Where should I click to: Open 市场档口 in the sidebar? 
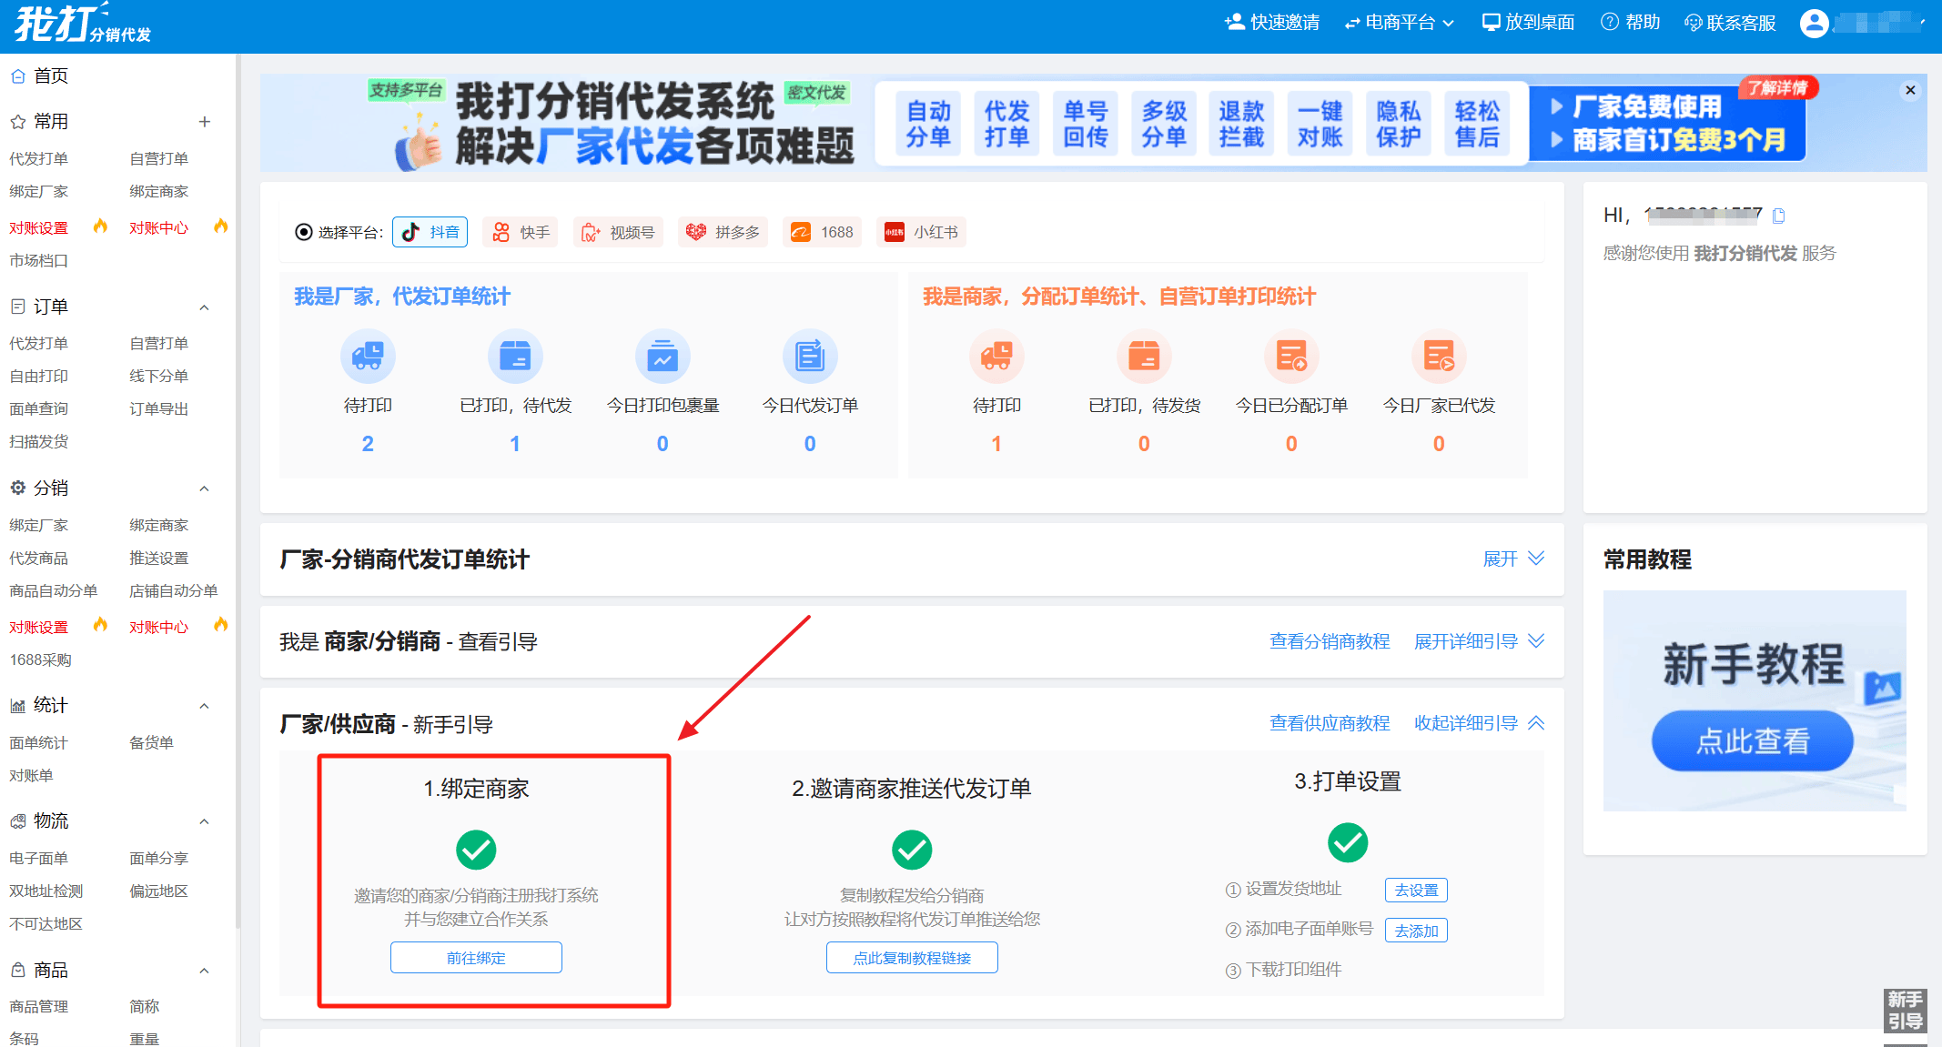click(x=39, y=260)
